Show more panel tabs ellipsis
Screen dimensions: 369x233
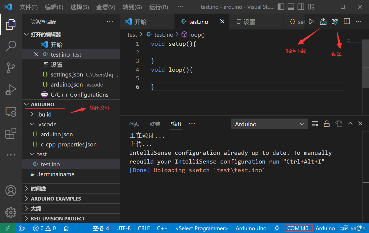pos(192,124)
